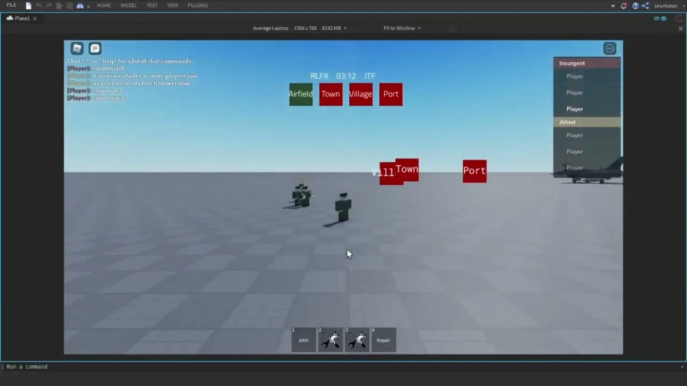This screenshot has height=386, width=687.
Task: Click the Insurgent team header in the leaderboard
Action: click(587, 63)
